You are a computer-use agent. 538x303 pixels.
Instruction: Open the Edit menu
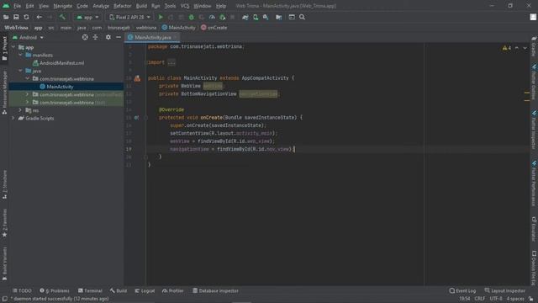(30, 6)
